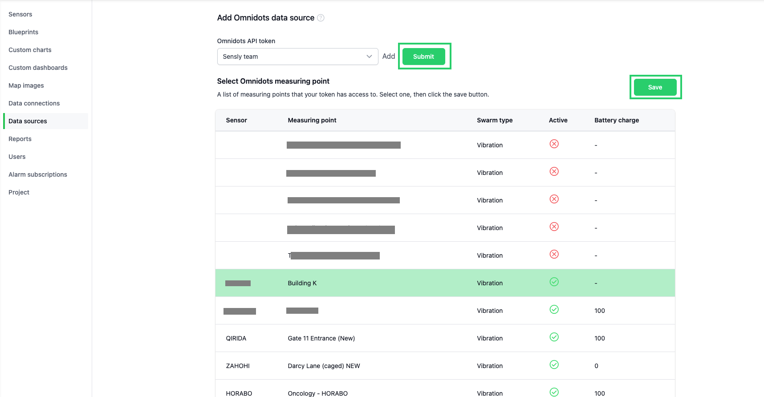Expand the Omnidots API token dropdown
Viewport: 764px width, 397px height.
click(x=297, y=57)
